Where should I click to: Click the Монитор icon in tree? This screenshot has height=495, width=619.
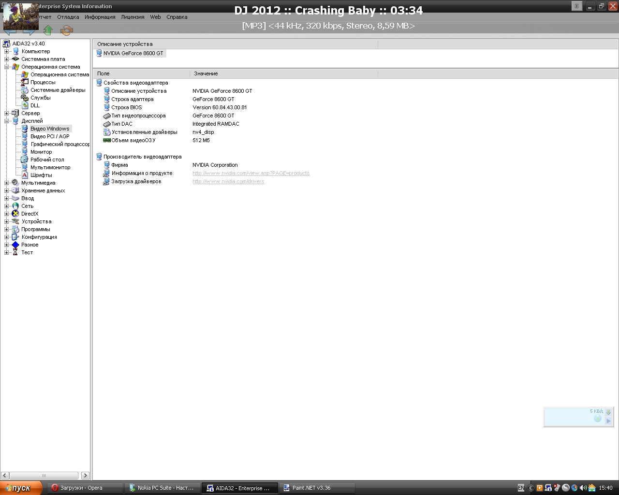click(25, 152)
